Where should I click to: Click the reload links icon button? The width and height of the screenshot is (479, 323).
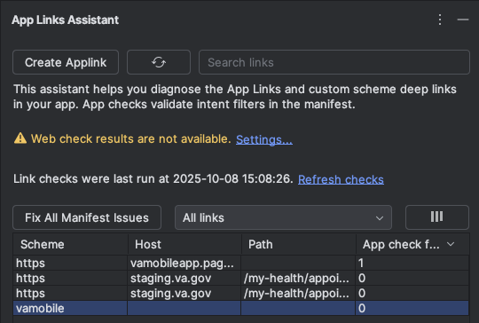(x=159, y=62)
